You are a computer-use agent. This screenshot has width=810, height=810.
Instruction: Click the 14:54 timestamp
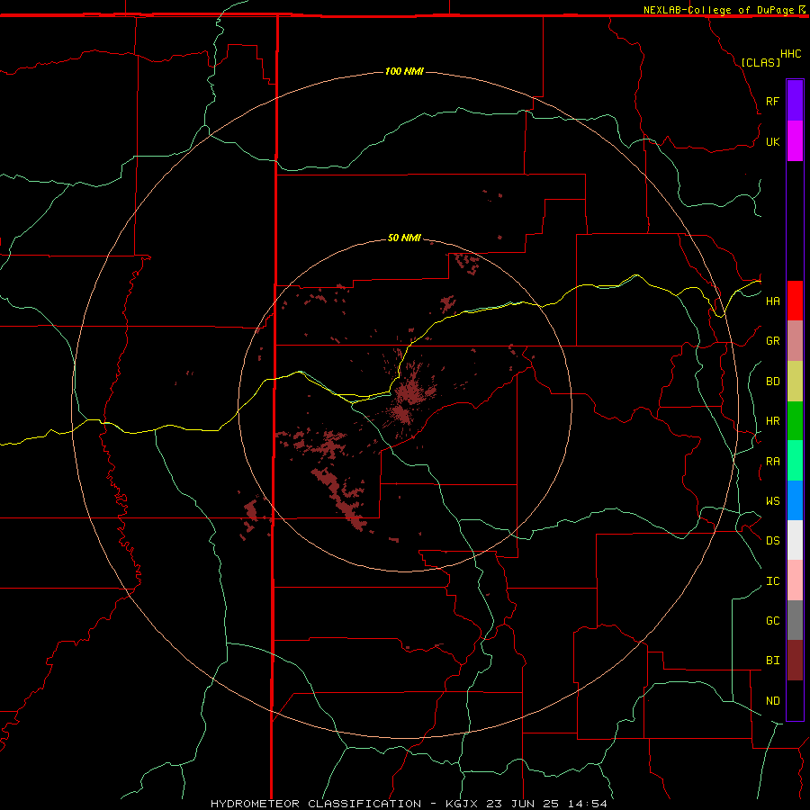587,804
